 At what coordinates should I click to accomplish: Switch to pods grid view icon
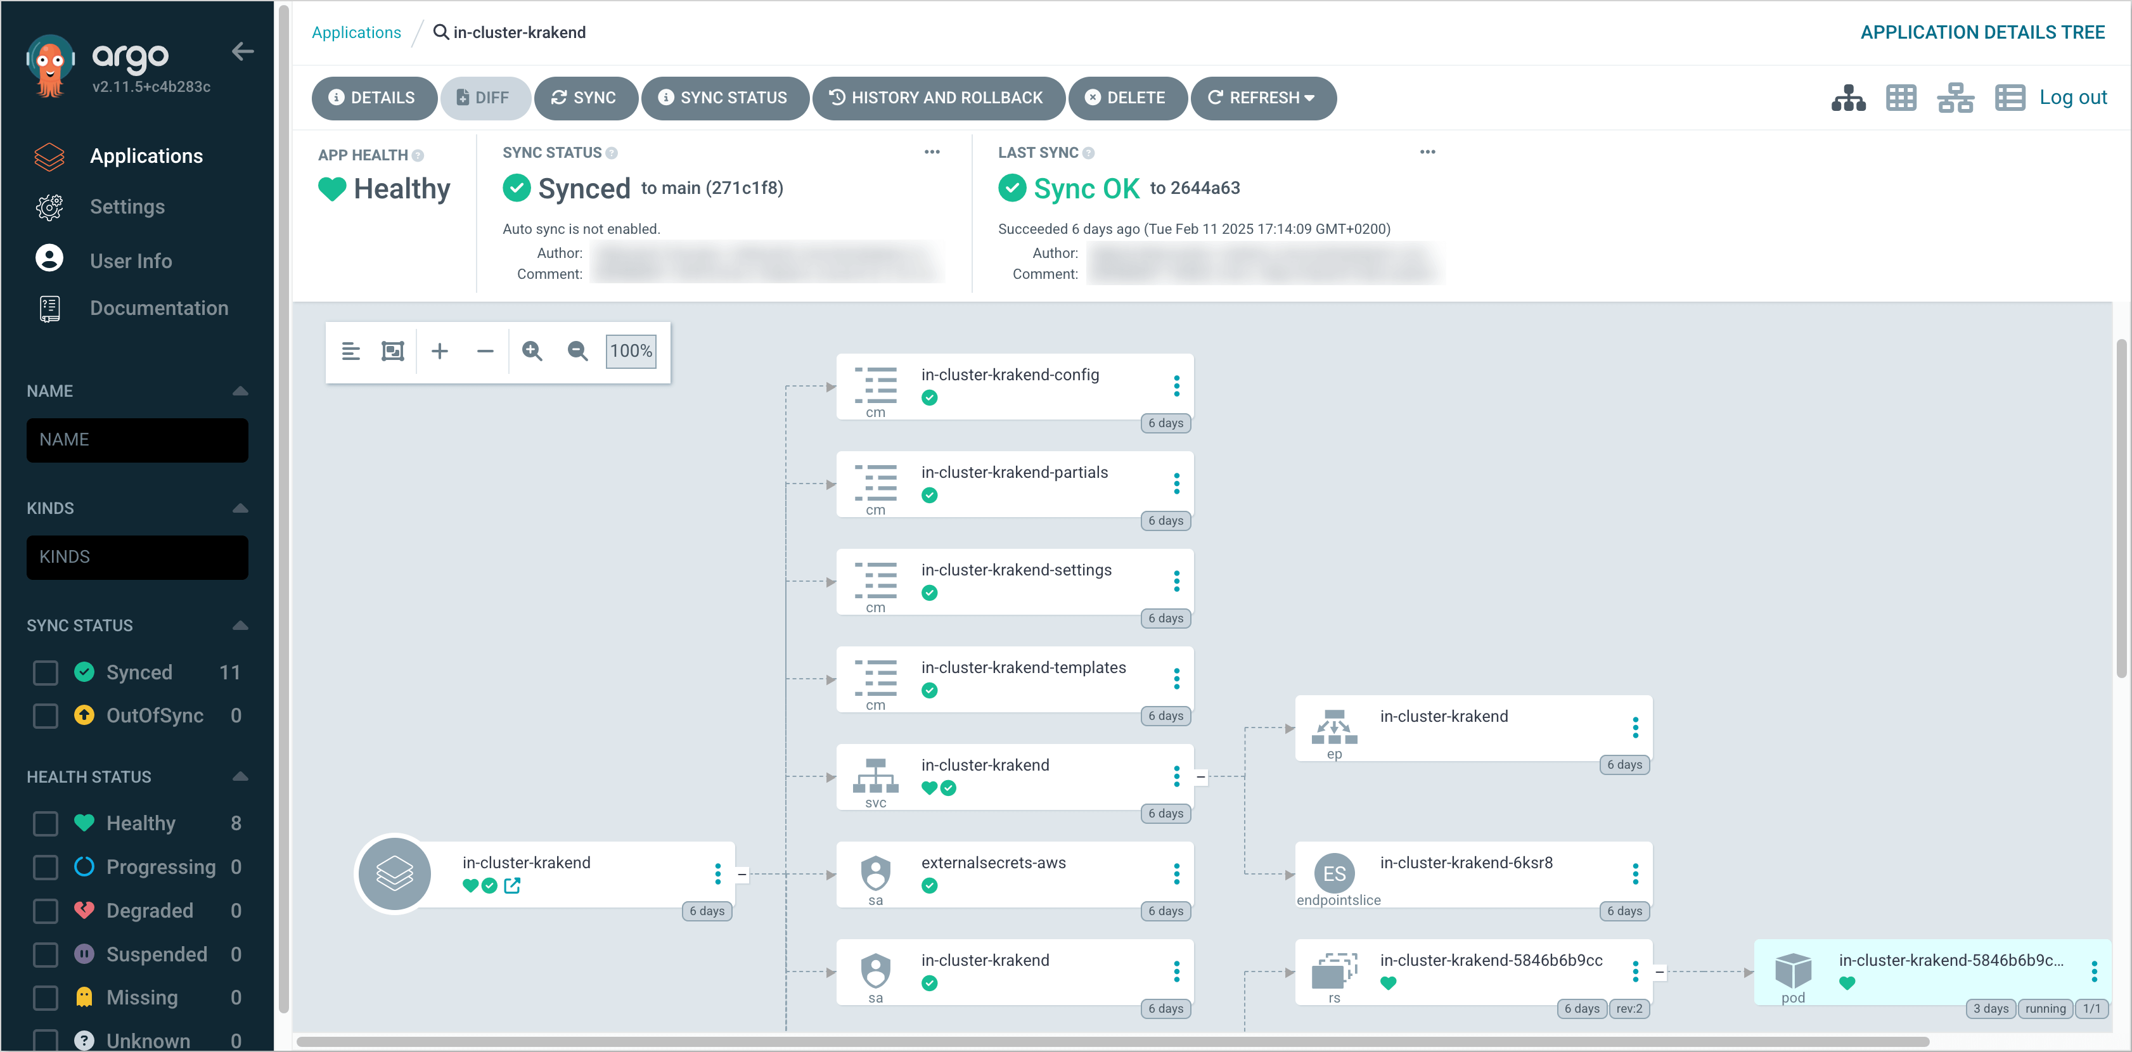tap(1900, 98)
